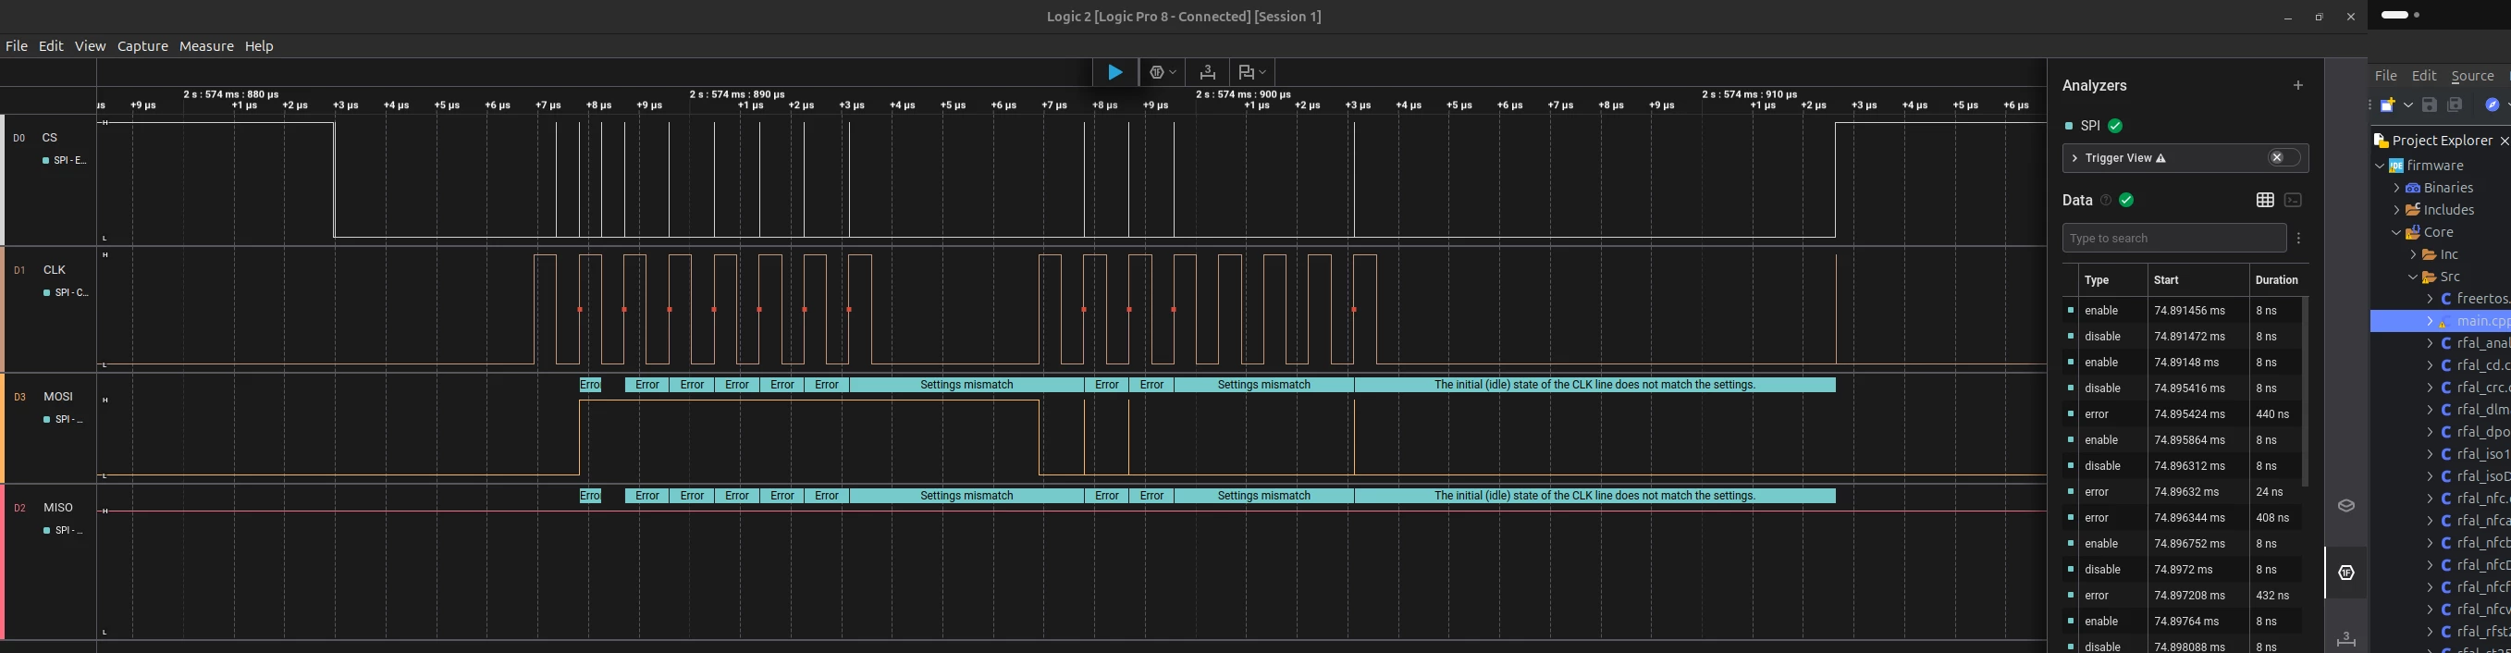The width and height of the screenshot is (2511, 653).
Task: Click first Error bubble on MISO row
Action: tap(590, 496)
